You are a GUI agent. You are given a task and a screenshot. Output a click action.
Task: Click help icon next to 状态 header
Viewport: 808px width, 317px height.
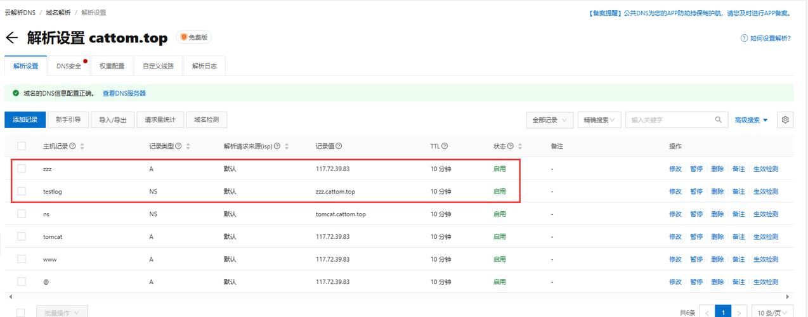(511, 146)
